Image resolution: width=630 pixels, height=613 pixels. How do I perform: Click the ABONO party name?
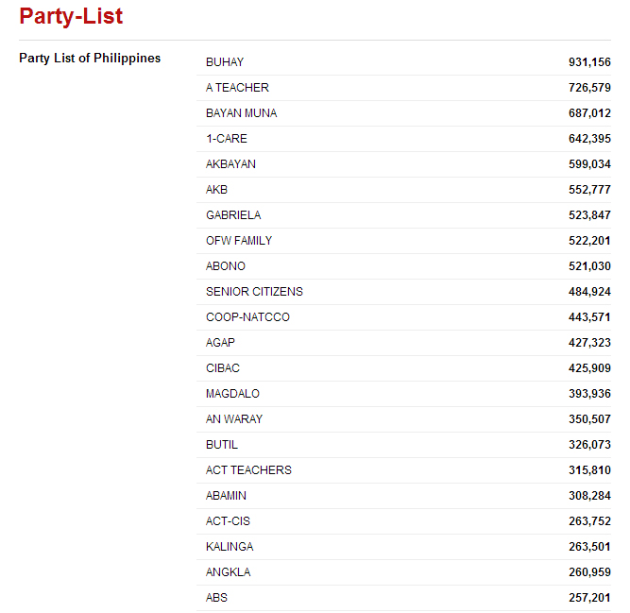[x=226, y=266]
